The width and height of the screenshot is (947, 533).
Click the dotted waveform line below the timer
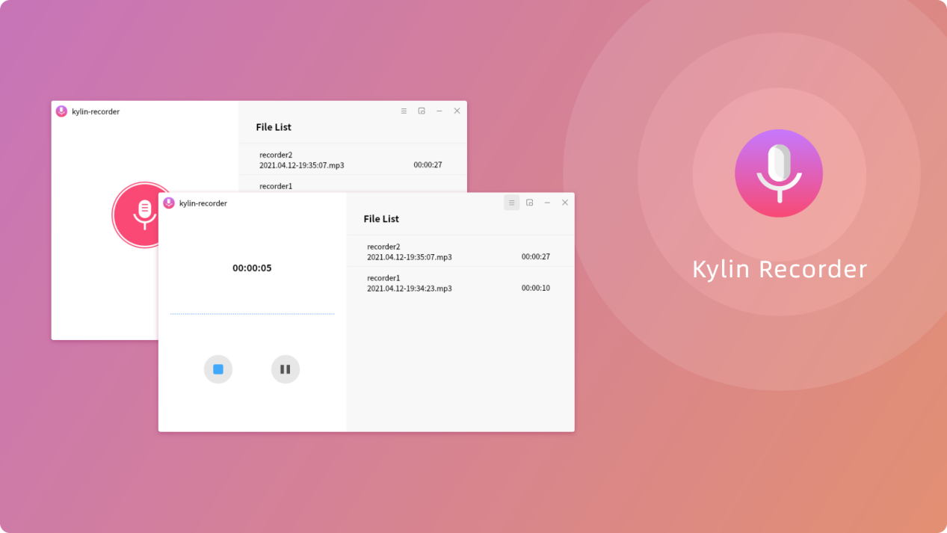click(251, 312)
